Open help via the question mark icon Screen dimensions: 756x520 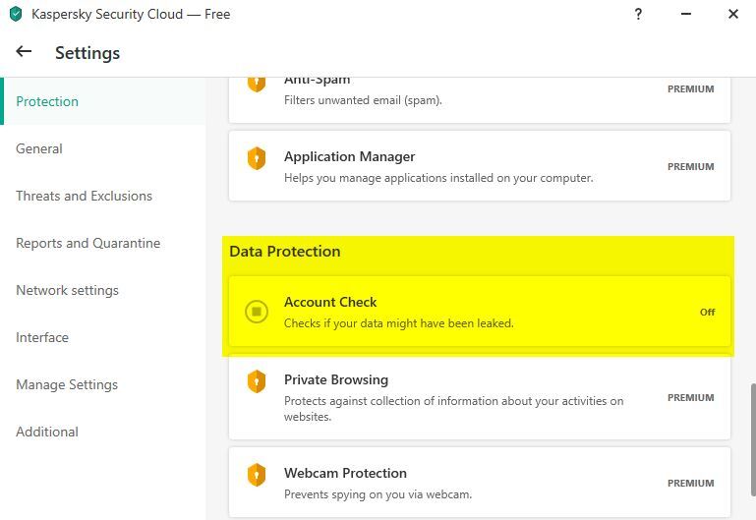[x=639, y=15]
